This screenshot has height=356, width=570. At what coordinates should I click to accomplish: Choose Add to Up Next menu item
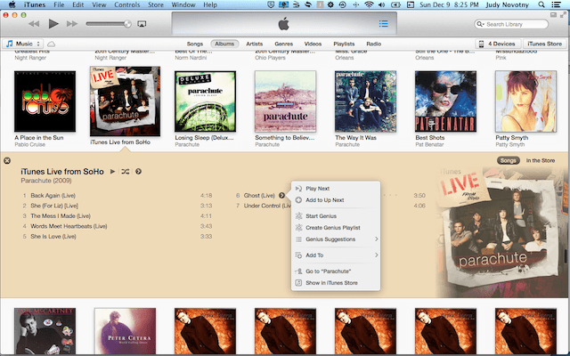tap(336, 200)
